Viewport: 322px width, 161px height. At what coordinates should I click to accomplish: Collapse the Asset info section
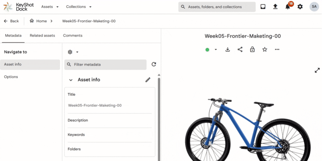tap(71, 80)
